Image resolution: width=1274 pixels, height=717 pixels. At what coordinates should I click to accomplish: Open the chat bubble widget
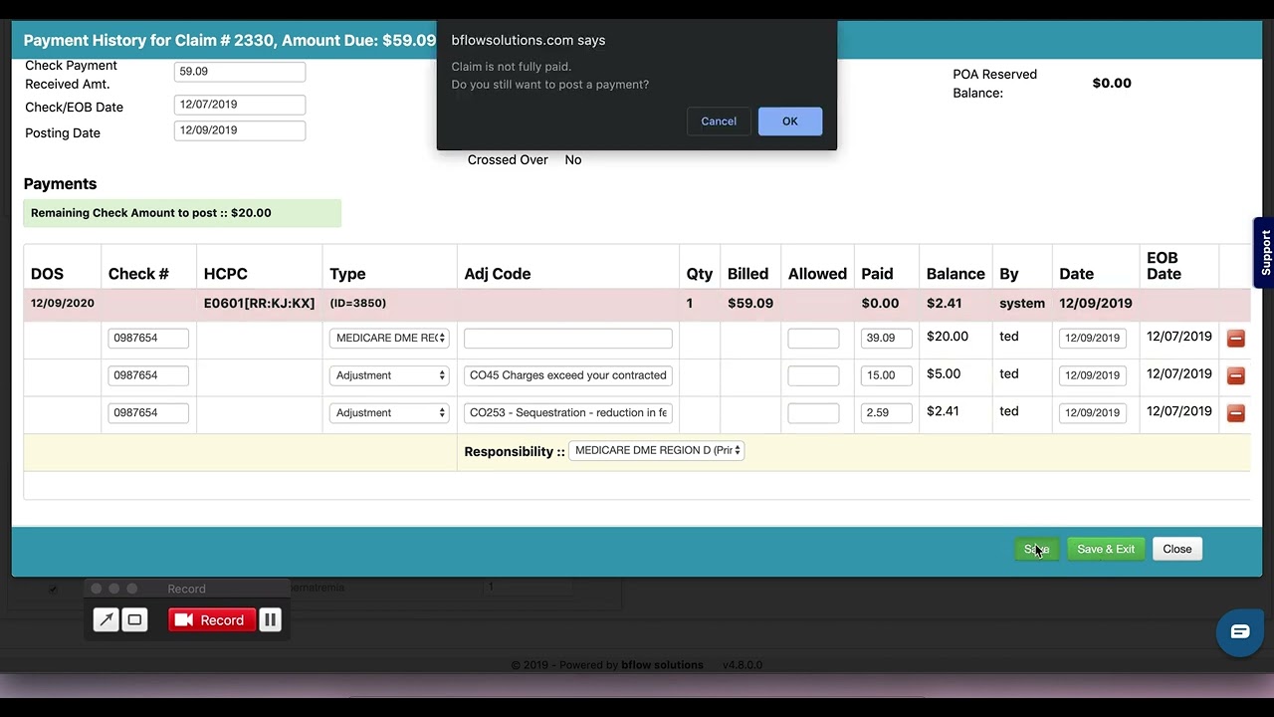pyautogui.click(x=1239, y=631)
